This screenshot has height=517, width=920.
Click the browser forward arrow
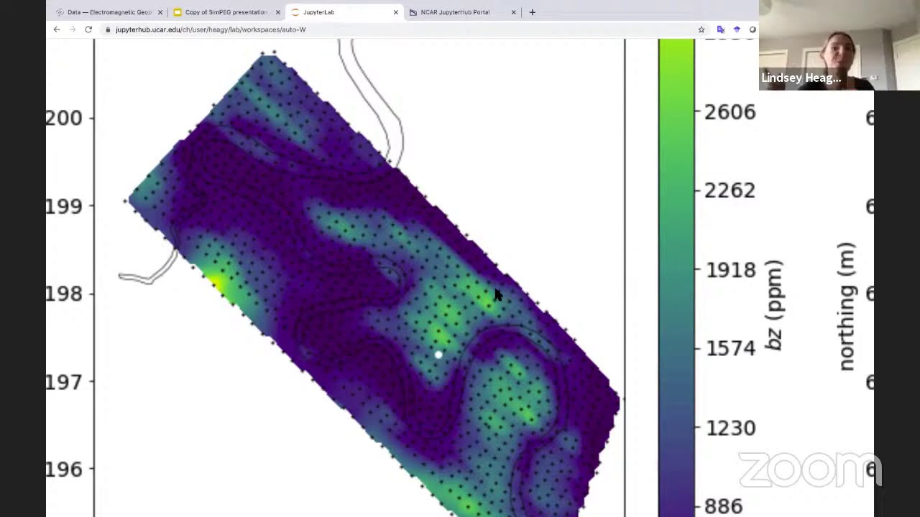[73, 29]
